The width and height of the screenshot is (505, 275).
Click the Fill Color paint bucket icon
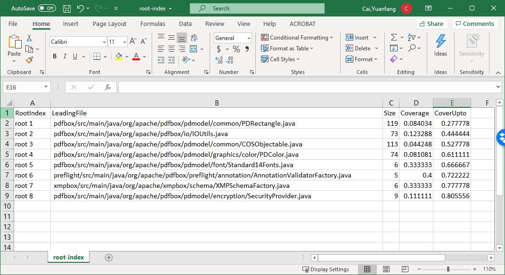pos(119,57)
